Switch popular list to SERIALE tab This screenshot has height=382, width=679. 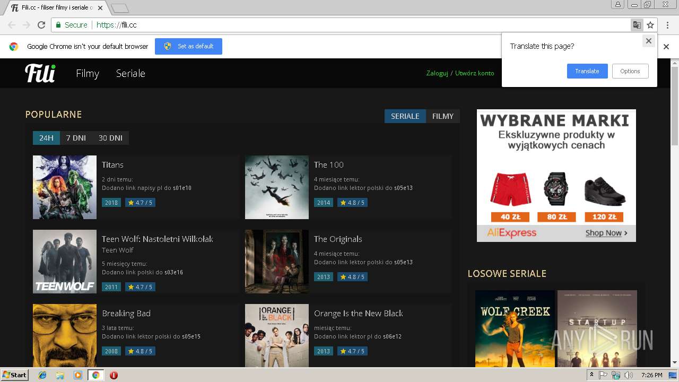405,116
